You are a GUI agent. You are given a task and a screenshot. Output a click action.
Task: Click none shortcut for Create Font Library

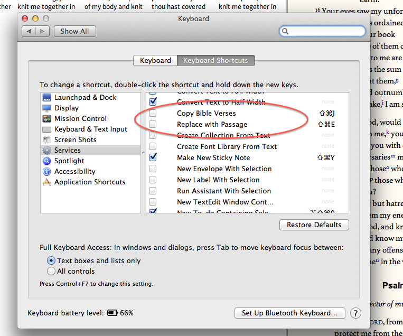(328, 146)
